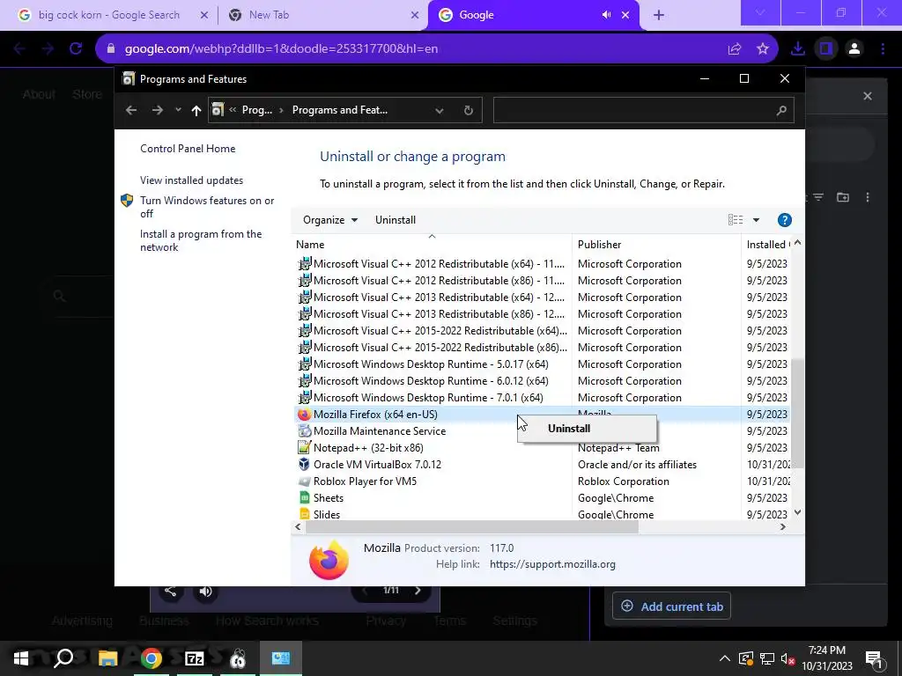Click the Prog... breadcrumb in address bar

coord(257,110)
